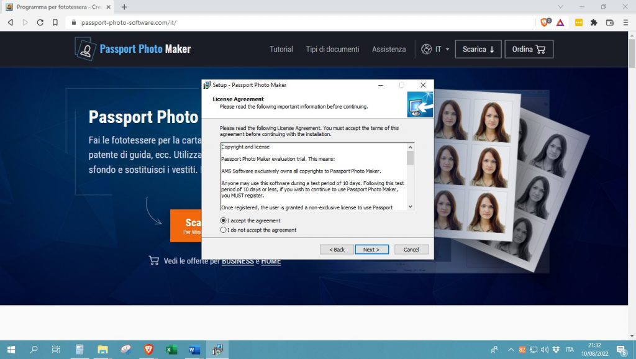Click the website address bar
The width and height of the screenshot is (636, 359).
click(298, 22)
